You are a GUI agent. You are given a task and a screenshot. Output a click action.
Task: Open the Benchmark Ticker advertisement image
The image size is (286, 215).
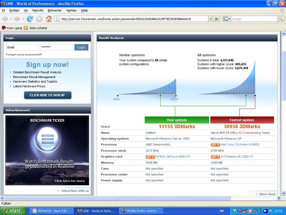tap(47, 150)
